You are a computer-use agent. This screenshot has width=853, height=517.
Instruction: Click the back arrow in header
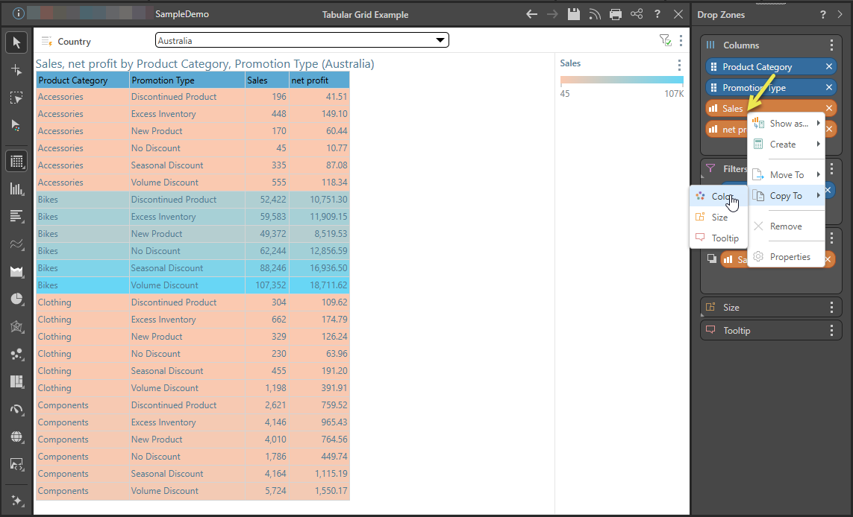531,14
